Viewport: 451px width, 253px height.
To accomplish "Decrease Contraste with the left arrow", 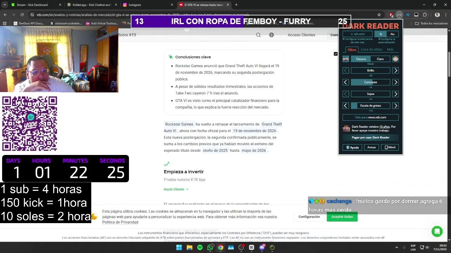I will pyautogui.click(x=346, y=82).
